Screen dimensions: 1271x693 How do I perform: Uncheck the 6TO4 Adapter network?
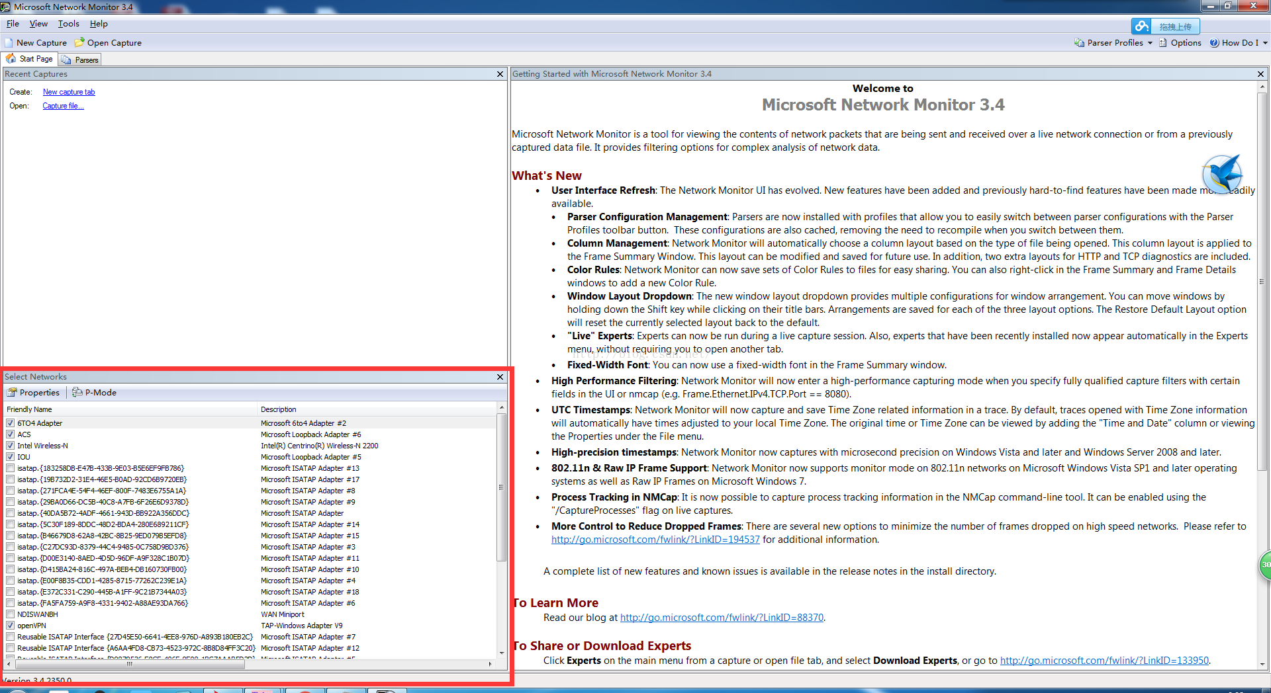(11, 423)
